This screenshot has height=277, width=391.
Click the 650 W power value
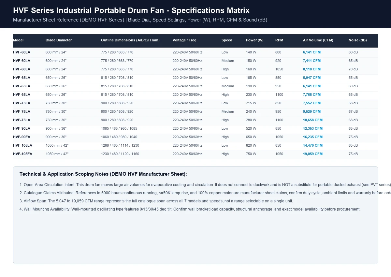tap(251, 137)
